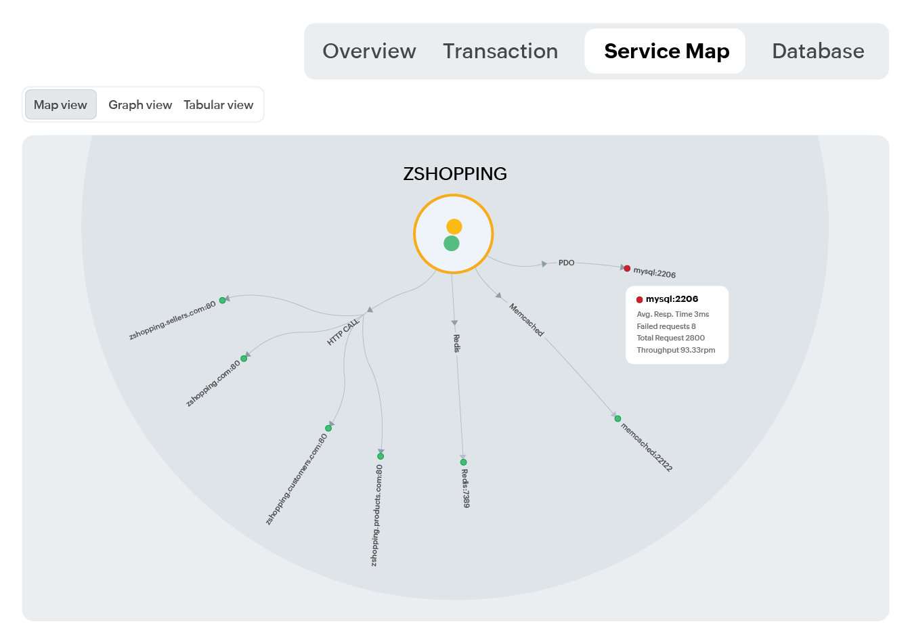Click the zshopping.com:80 label
This screenshot has width=910, height=641.
[x=213, y=384]
